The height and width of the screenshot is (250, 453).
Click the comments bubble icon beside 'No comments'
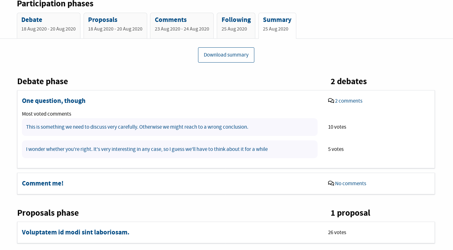[331, 183]
